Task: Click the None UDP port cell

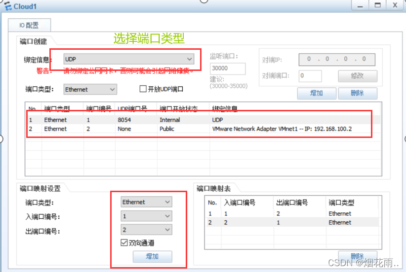Action: click(124, 129)
